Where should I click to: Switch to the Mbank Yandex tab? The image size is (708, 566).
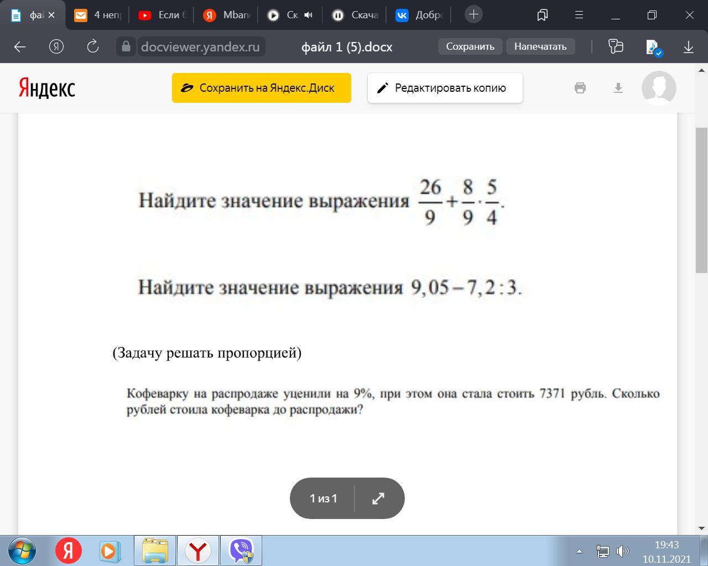(x=226, y=15)
